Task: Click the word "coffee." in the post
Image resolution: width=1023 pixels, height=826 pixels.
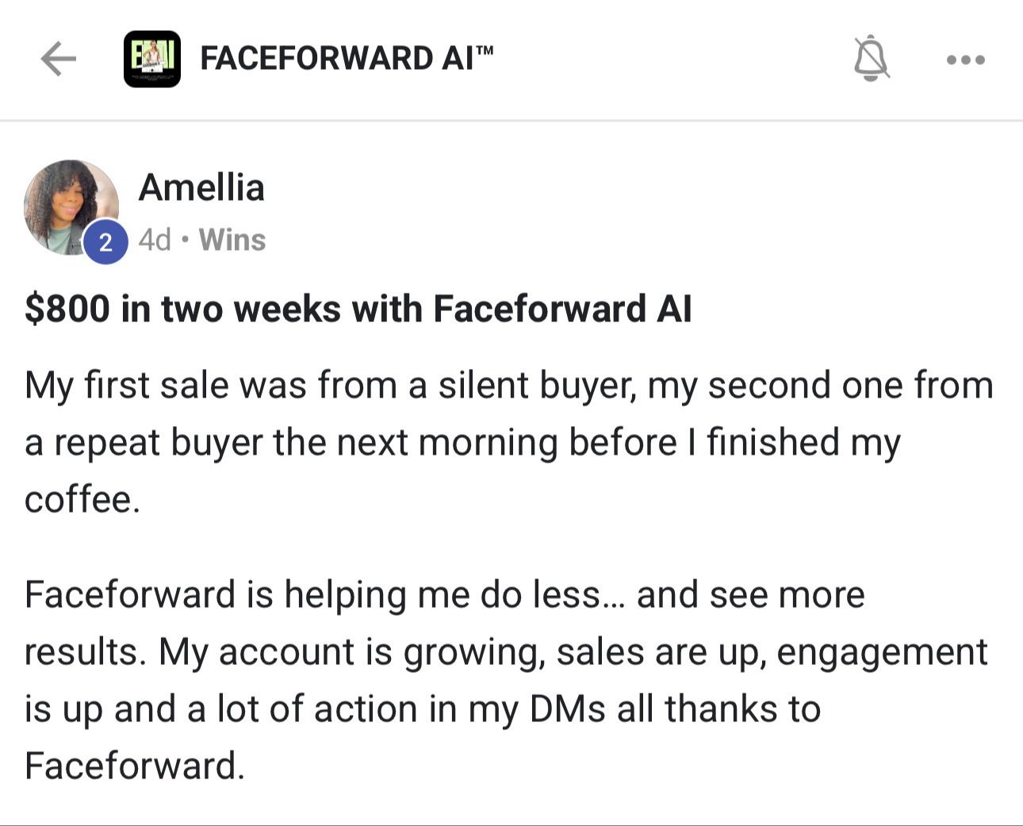Action: (x=82, y=500)
